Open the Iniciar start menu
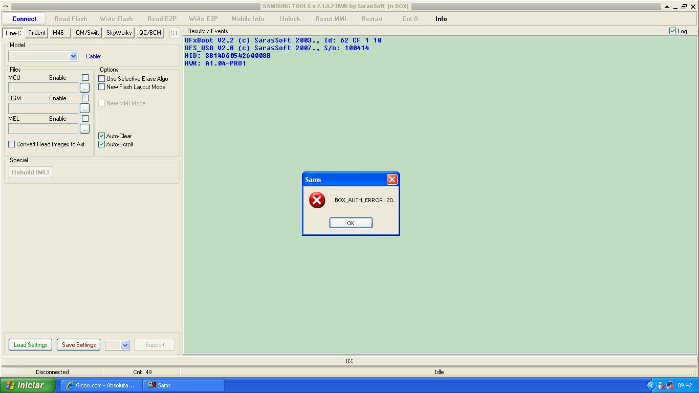The height and width of the screenshot is (393, 699). click(x=28, y=385)
